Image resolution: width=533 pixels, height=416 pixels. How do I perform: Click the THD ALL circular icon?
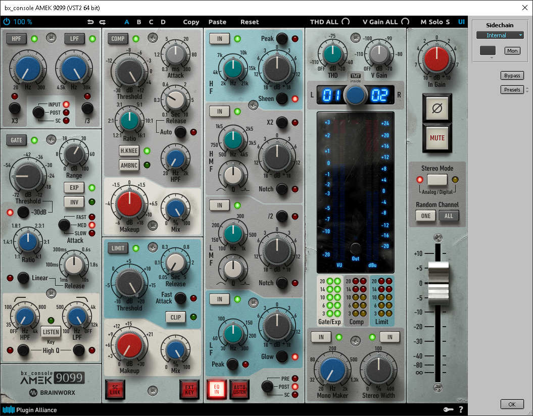click(346, 22)
